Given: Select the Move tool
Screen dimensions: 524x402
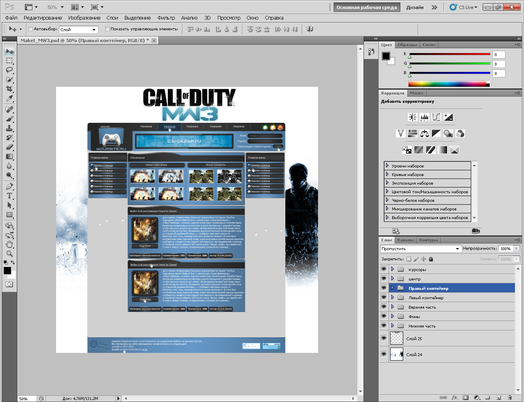Looking at the screenshot, I should pos(9,52).
